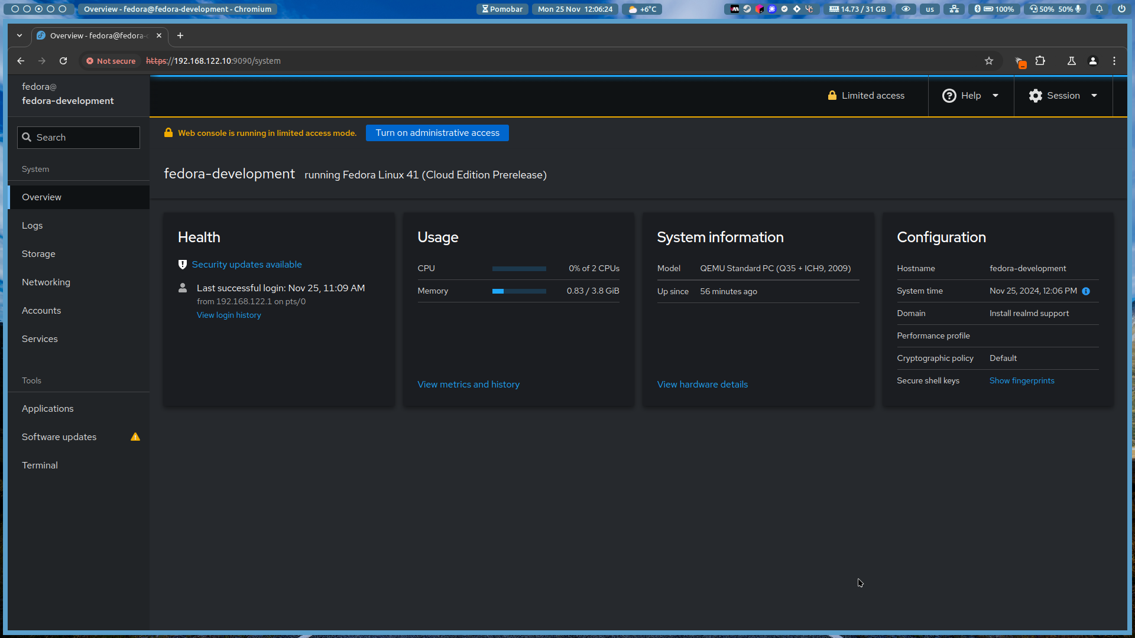Open Applications in the sidebar

click(x=79, y=409)
